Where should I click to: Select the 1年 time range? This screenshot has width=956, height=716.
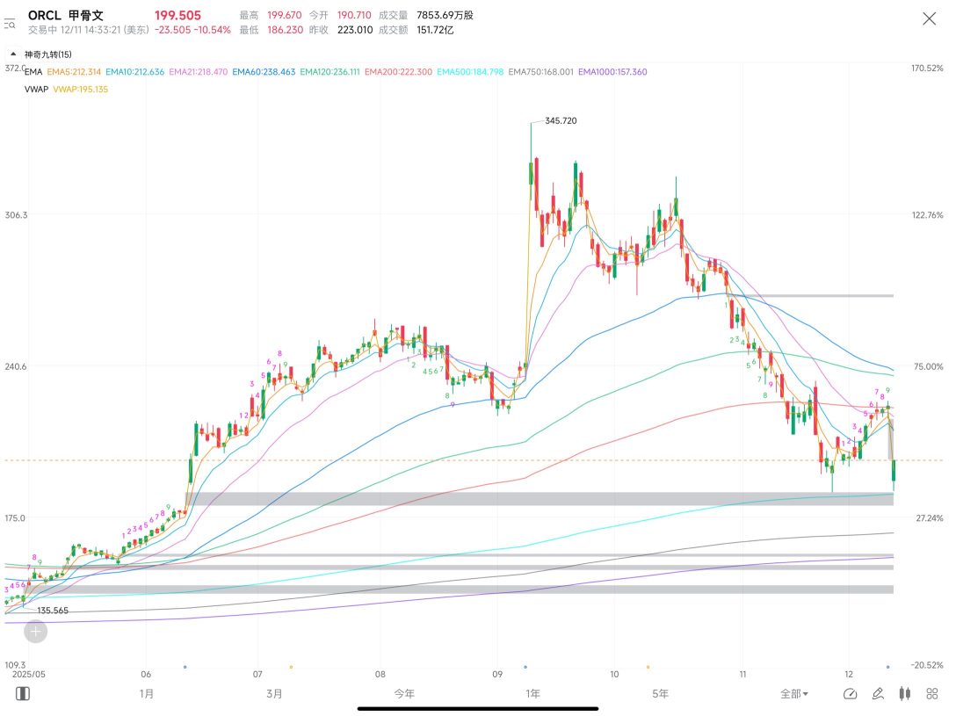[532, 693]
